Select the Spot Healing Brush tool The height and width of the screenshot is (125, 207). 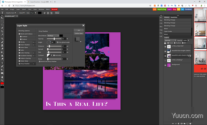[2, 39]
